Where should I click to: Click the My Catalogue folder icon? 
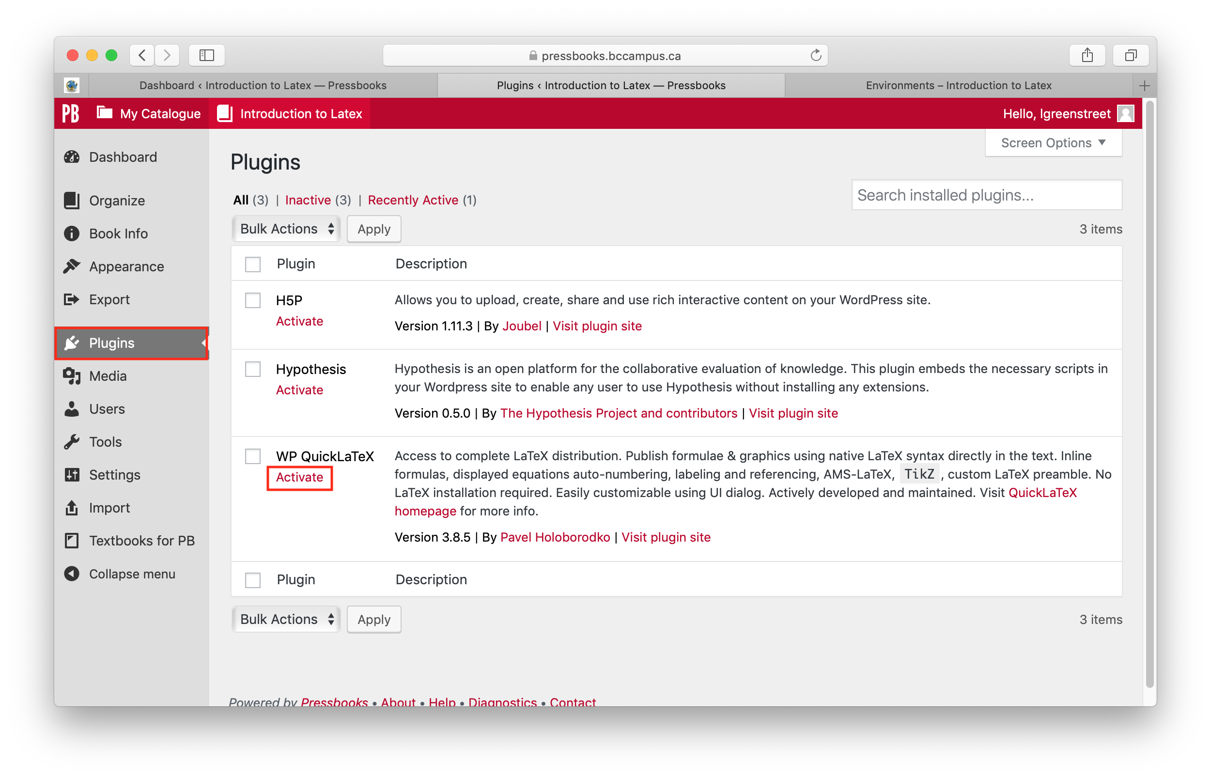pyautogui.click(x=105, y=112)
